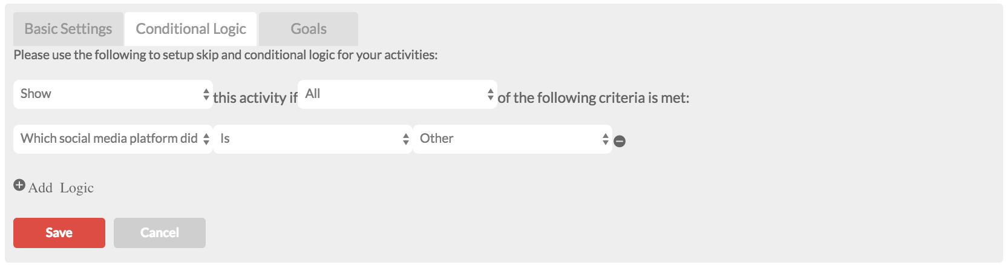Click the up-down arrows on the Is select
Screen dimensions: 1008x265
[x=405, y=139]
